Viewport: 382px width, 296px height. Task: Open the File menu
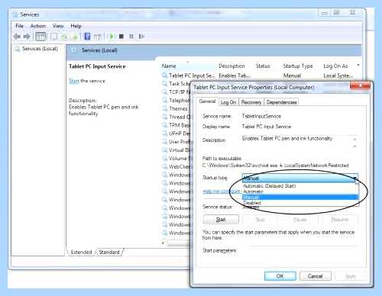tap(19, 26)
